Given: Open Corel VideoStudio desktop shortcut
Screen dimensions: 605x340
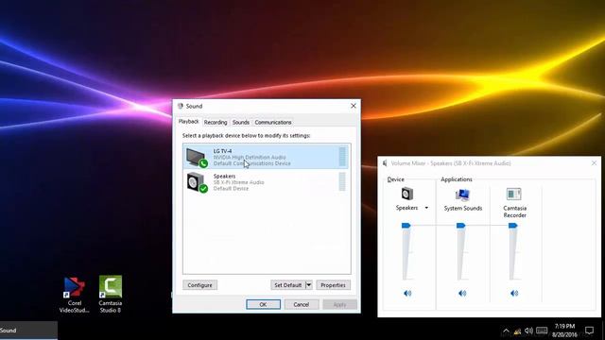Looking at the screenshot, I should (x=74, y=295).
